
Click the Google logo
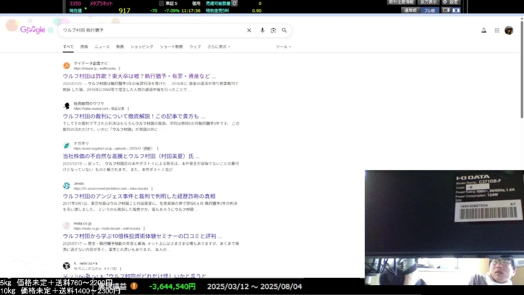(x=33, y=30)
